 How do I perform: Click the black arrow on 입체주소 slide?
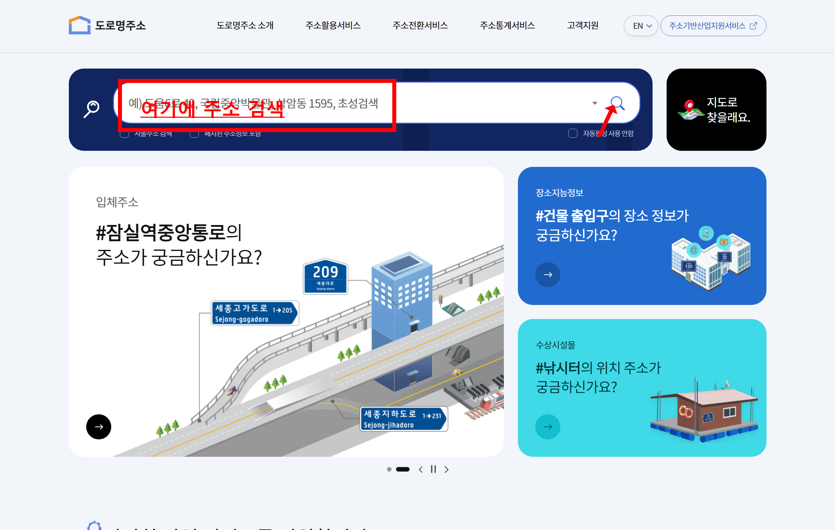(99, 427)
